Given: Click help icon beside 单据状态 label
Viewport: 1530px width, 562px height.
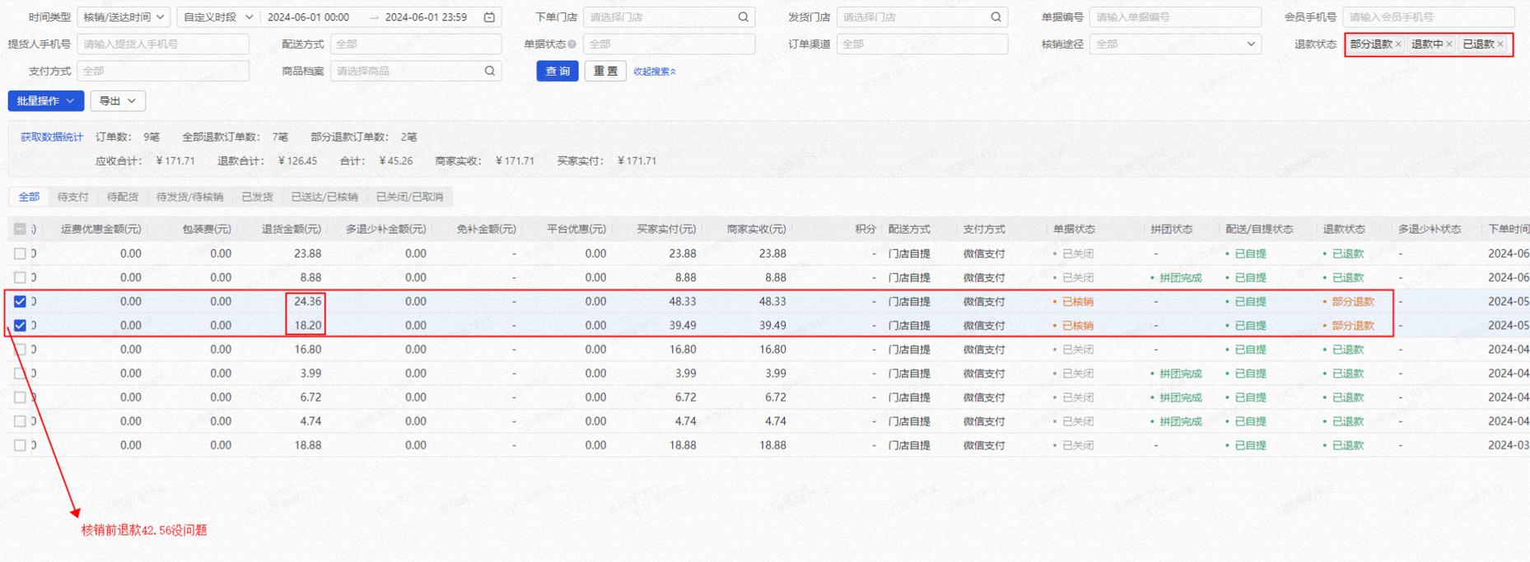Looking at the screenshot, I should 571,44.
